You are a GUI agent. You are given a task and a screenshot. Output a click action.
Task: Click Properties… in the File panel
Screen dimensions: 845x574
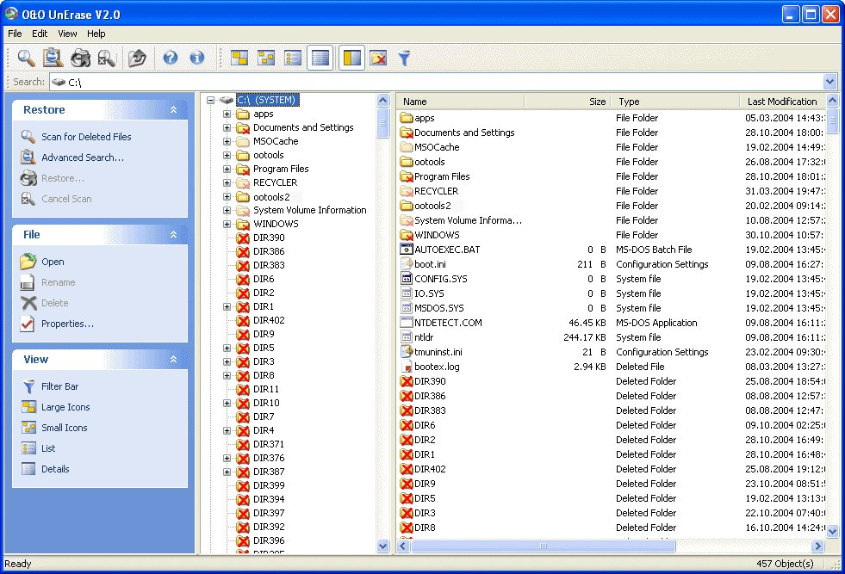[67, 324]
